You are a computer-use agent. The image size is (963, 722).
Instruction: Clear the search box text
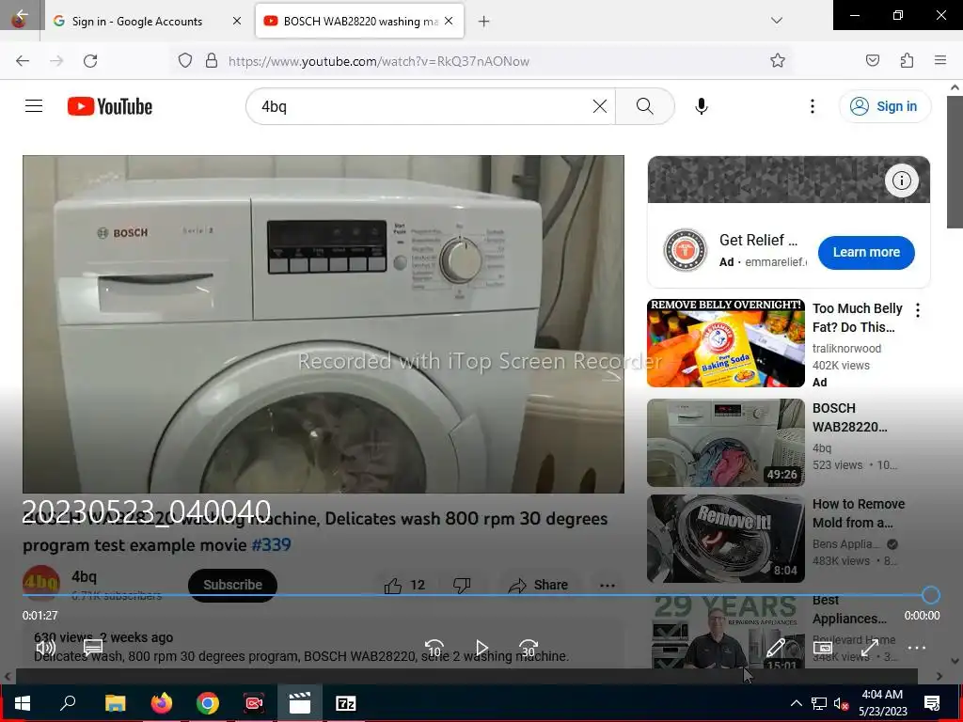(599, 106)
